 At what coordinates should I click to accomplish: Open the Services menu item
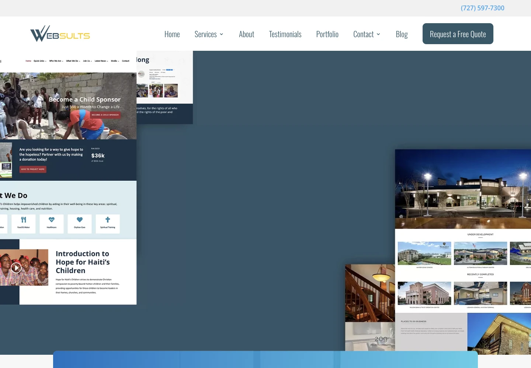tap(205, 34)
